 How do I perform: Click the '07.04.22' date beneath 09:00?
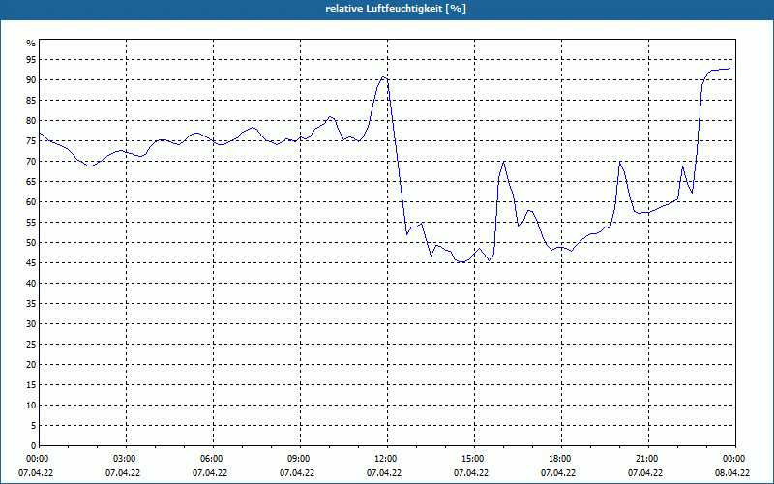point(297,473)
